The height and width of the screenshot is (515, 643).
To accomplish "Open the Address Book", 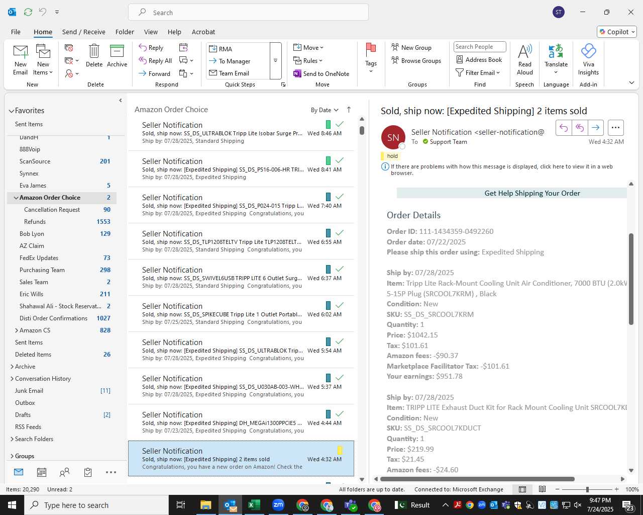I will [x=479, y=59].
